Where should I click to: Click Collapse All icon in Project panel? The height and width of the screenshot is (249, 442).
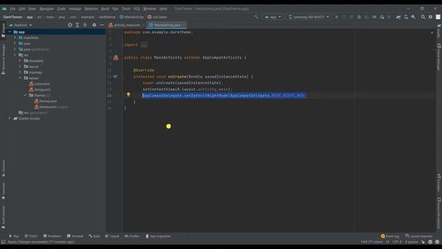[85, 25]
